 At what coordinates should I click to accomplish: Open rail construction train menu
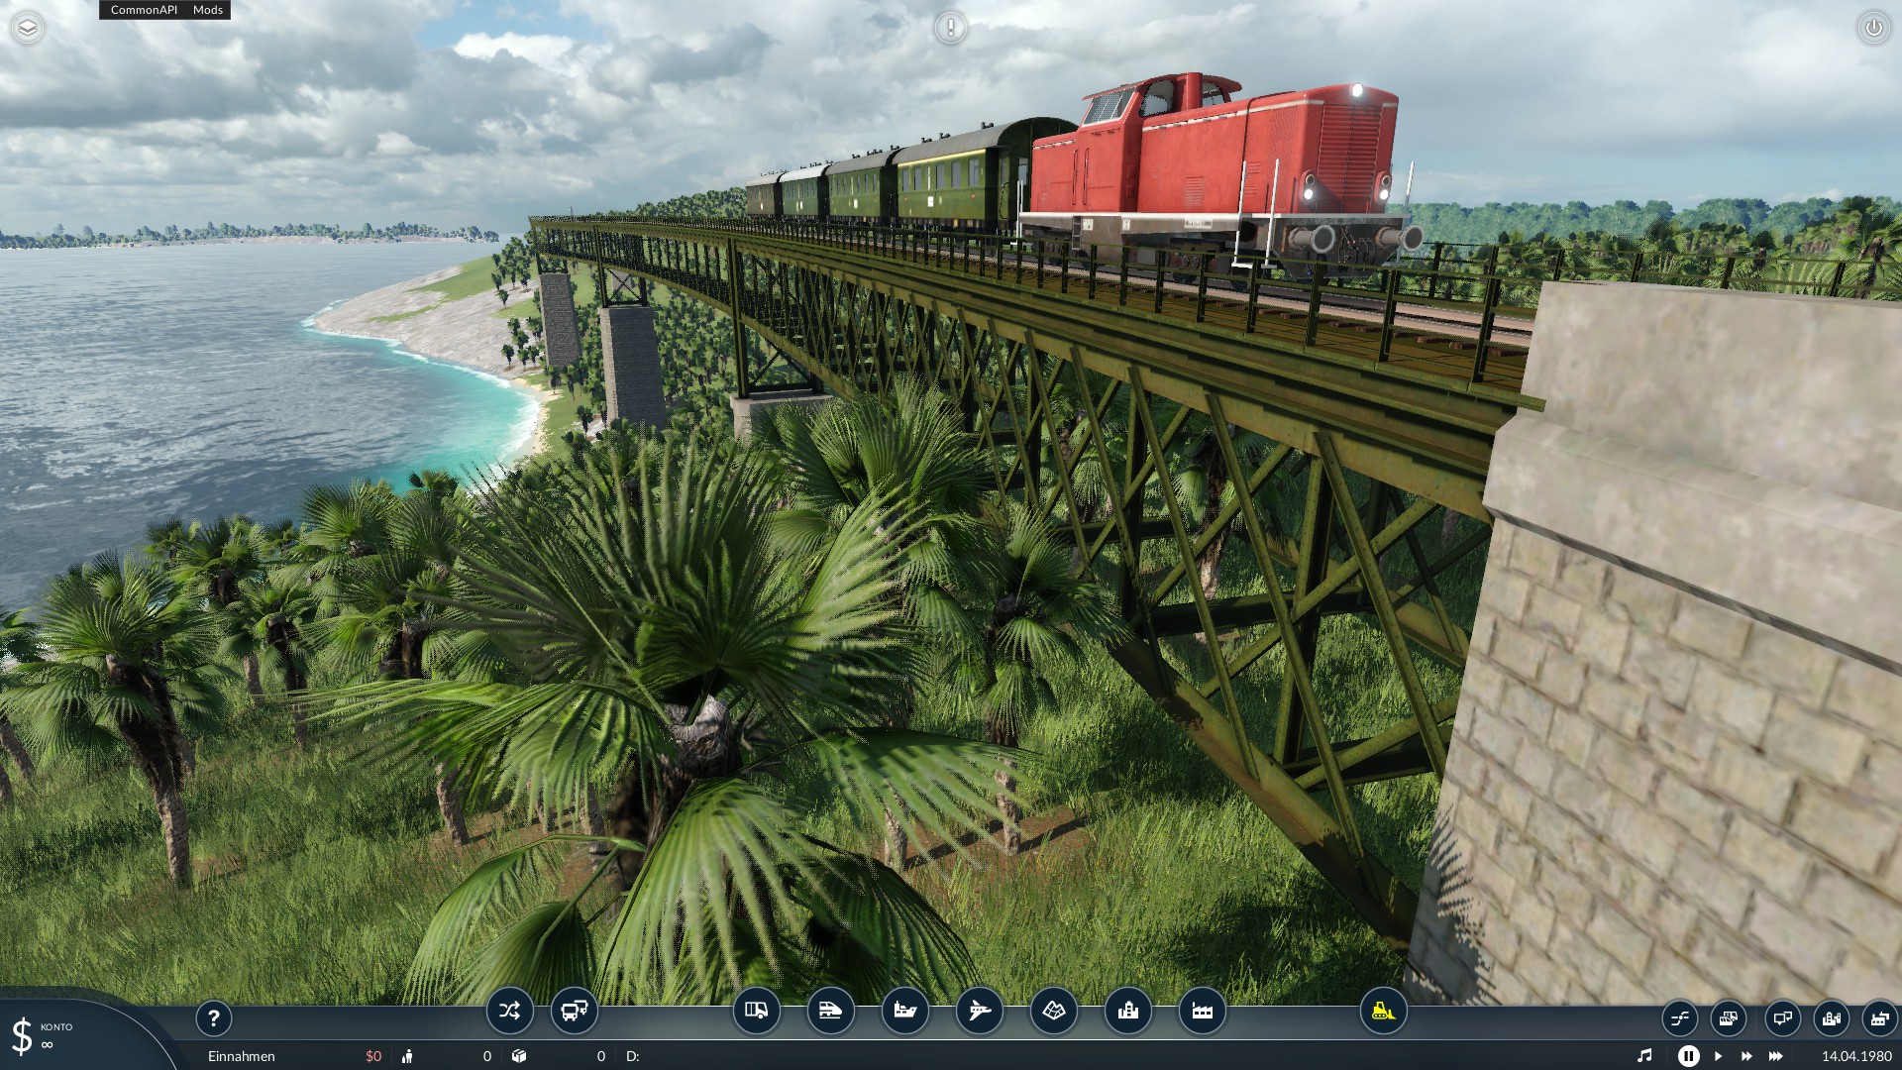click(x=830, y=1012)
